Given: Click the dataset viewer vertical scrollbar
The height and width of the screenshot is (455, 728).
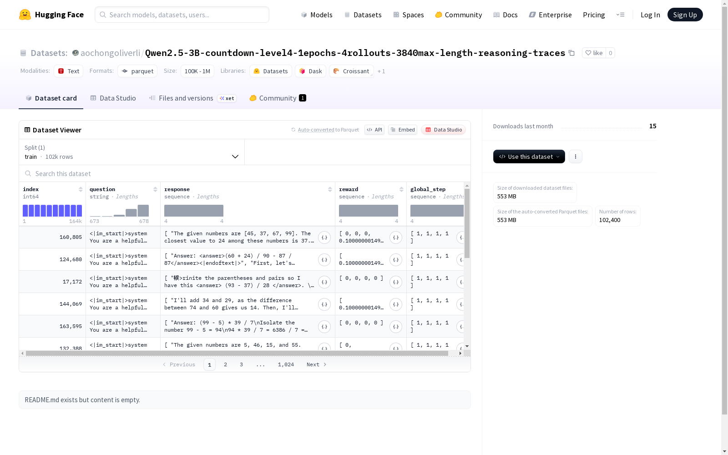Looking at the screenshot, I should tap(467, 223).
